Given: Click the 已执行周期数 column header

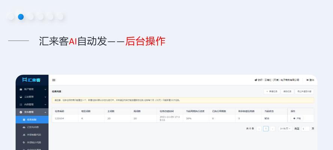Looking at the screenshot, I should click(219, 111).
